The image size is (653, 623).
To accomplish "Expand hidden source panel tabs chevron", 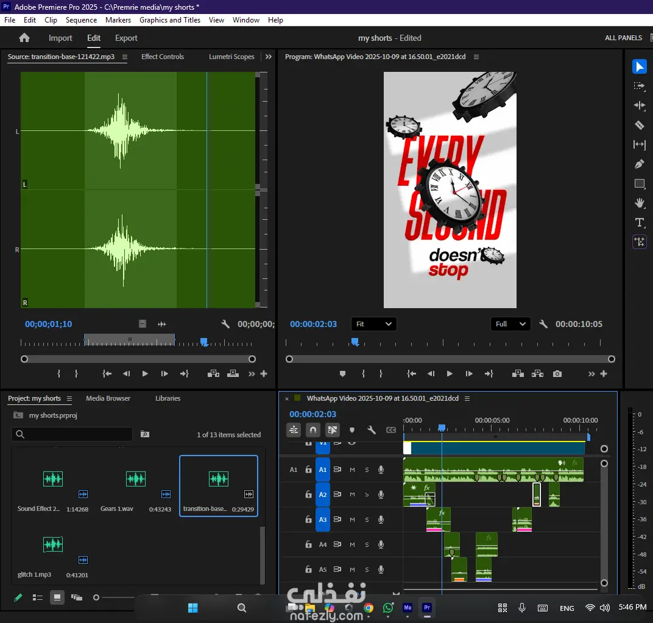I will tap(268, 57).
